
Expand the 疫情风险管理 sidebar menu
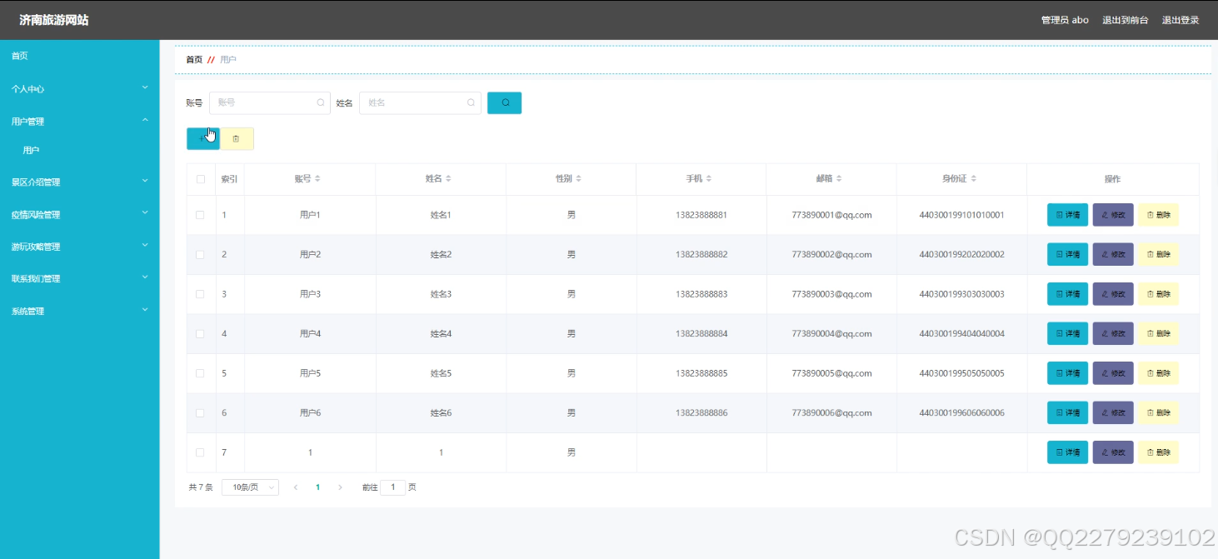[79, 214]
